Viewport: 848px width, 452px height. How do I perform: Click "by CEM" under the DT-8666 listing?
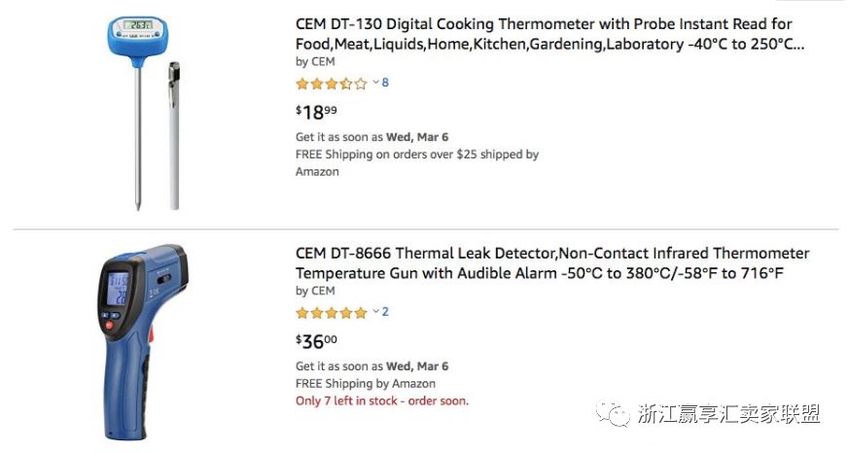pyautogui.click(x=315, y=291)
